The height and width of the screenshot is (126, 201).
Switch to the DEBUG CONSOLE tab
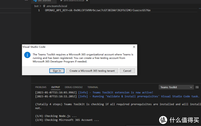(74, 87)
